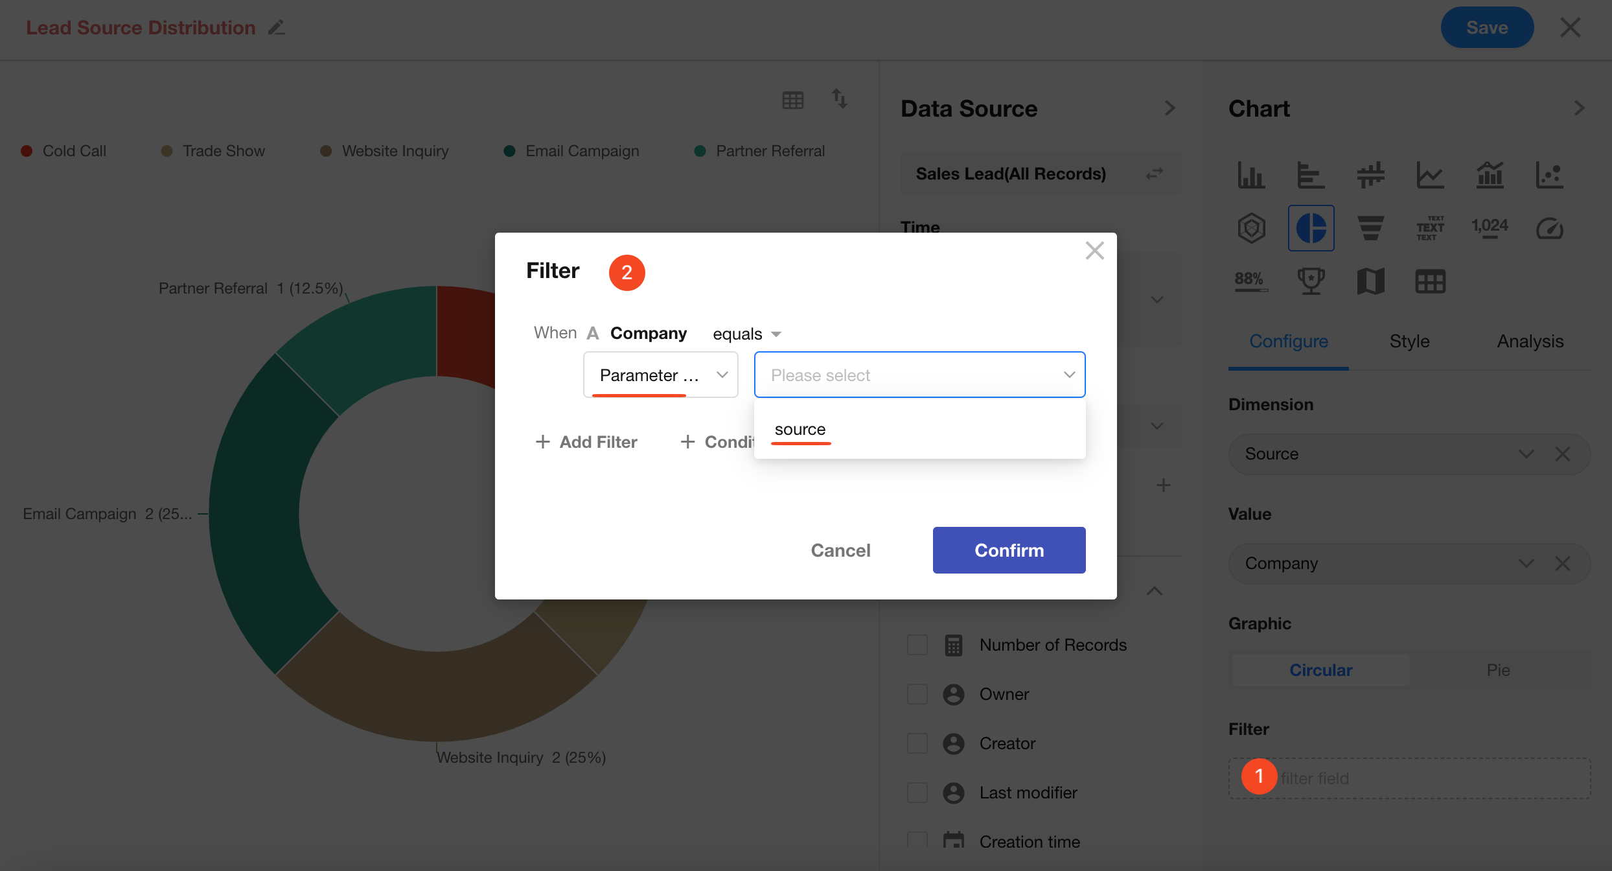Enable the Creator field checkbox
This screenshot has width=1612, height=871.
pyautogui.click(x=917, y=743)
